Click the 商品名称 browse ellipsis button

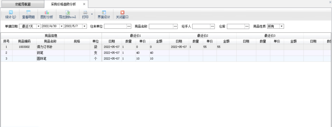click(175, 26)
